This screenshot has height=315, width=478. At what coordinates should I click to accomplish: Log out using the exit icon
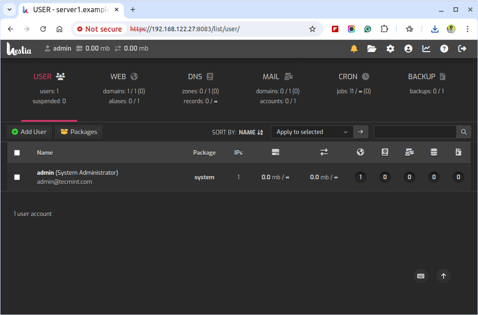pyautogui.click(x=462, y=48)
